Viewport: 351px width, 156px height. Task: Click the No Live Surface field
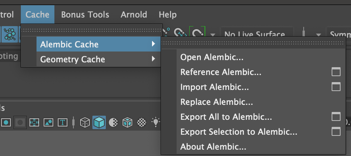click(257, 32)
